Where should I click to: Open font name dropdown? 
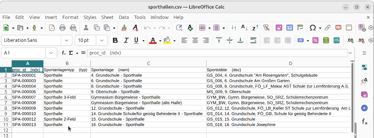pyautogui.click(x=66, y=40)
